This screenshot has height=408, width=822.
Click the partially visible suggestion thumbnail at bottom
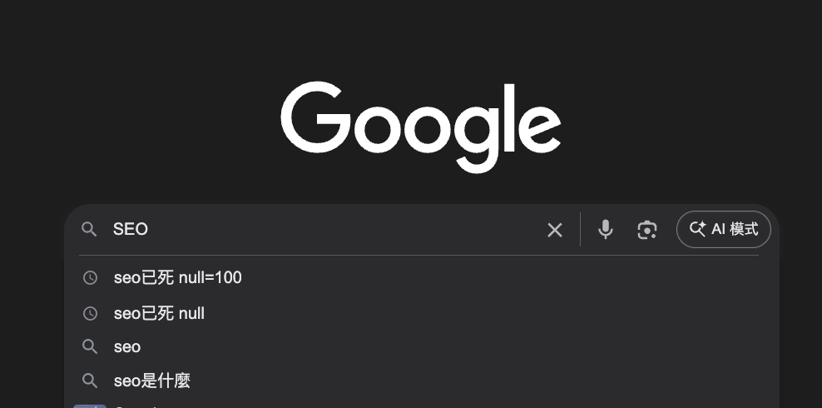(90, 406)
